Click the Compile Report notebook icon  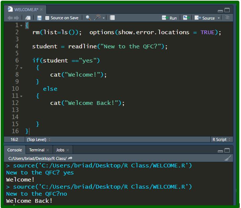[112, 18]
